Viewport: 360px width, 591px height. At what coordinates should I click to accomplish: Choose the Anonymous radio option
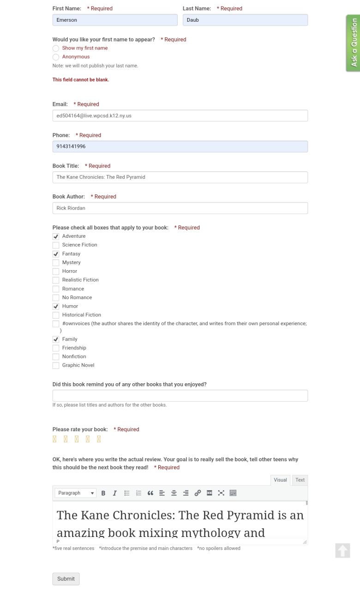pyautogui.click(x=56, y=57)
